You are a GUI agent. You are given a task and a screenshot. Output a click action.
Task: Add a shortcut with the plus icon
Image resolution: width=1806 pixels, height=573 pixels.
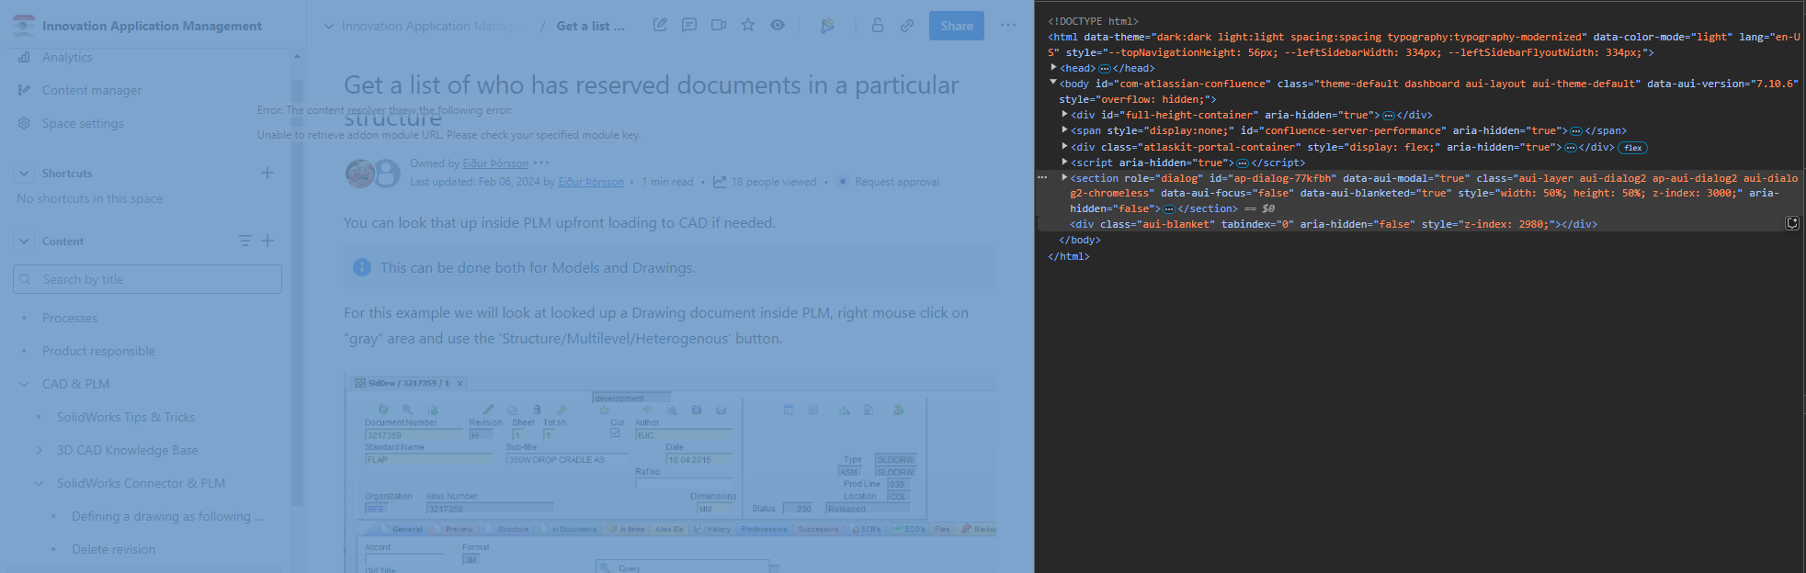click(267, 173)
